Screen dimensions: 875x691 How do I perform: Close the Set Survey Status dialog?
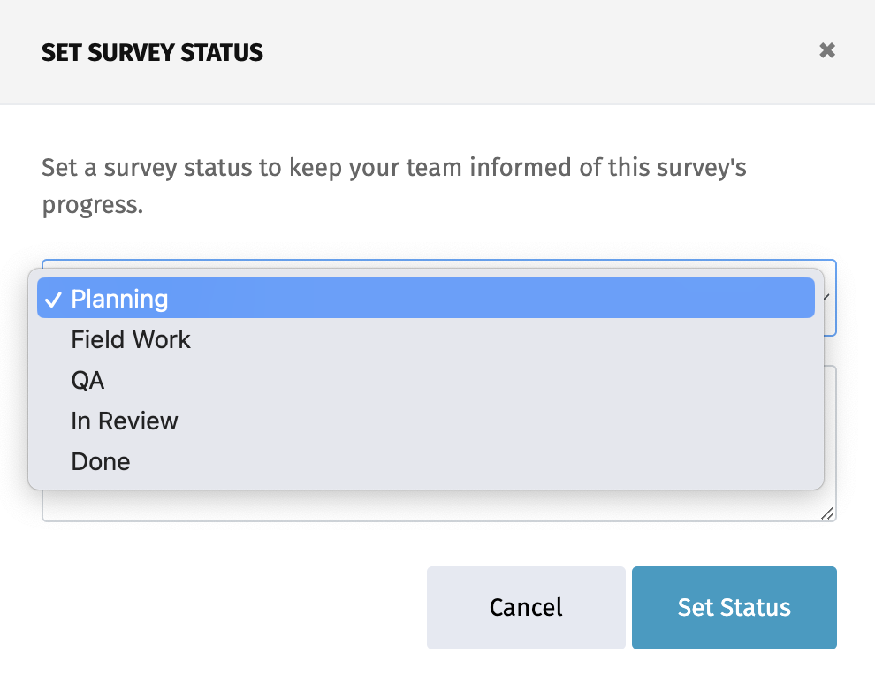coord(827,50)
